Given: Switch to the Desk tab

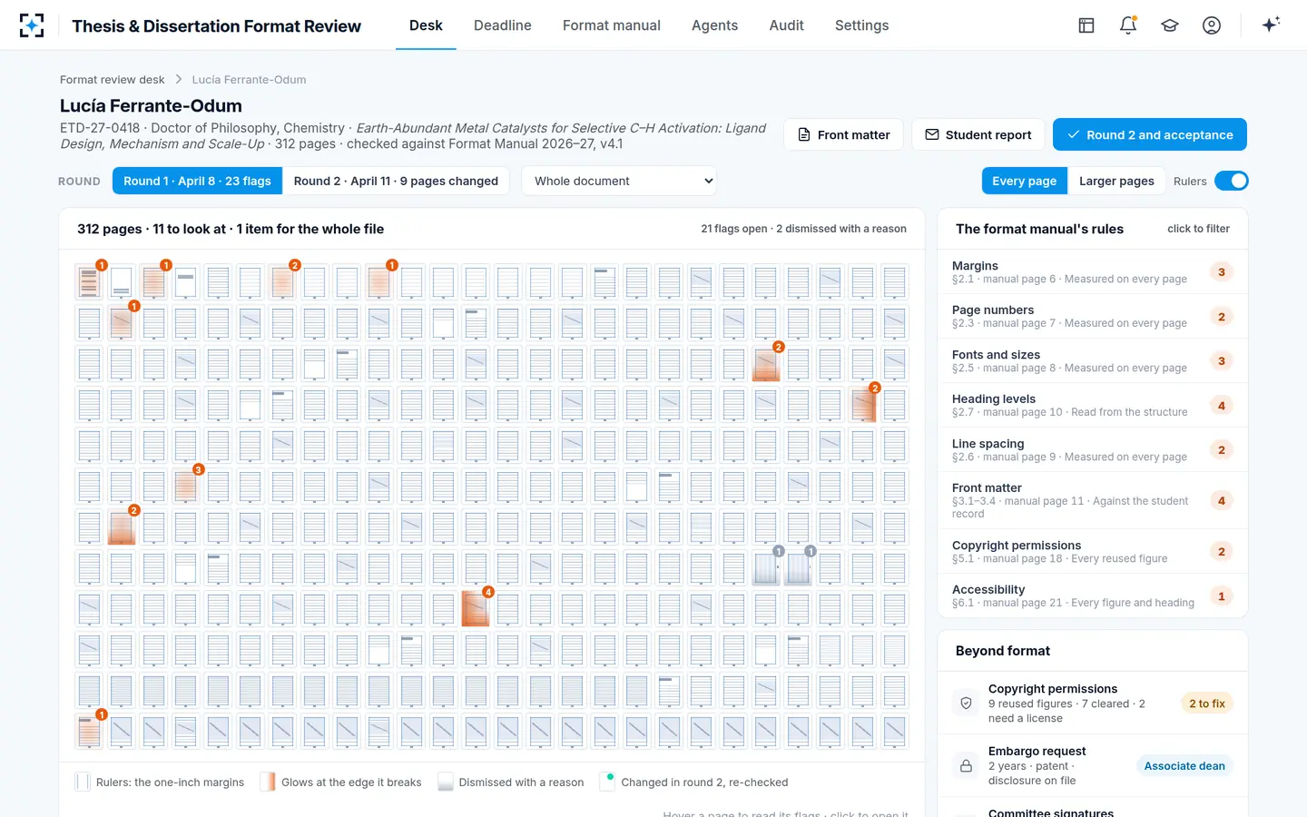Looking at the screenshot, I should (x=426, y=25).
